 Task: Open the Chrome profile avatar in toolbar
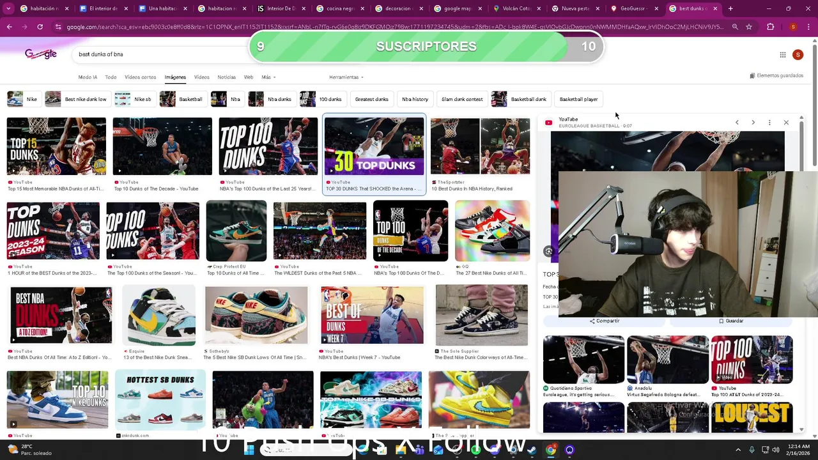pos(793,27)
